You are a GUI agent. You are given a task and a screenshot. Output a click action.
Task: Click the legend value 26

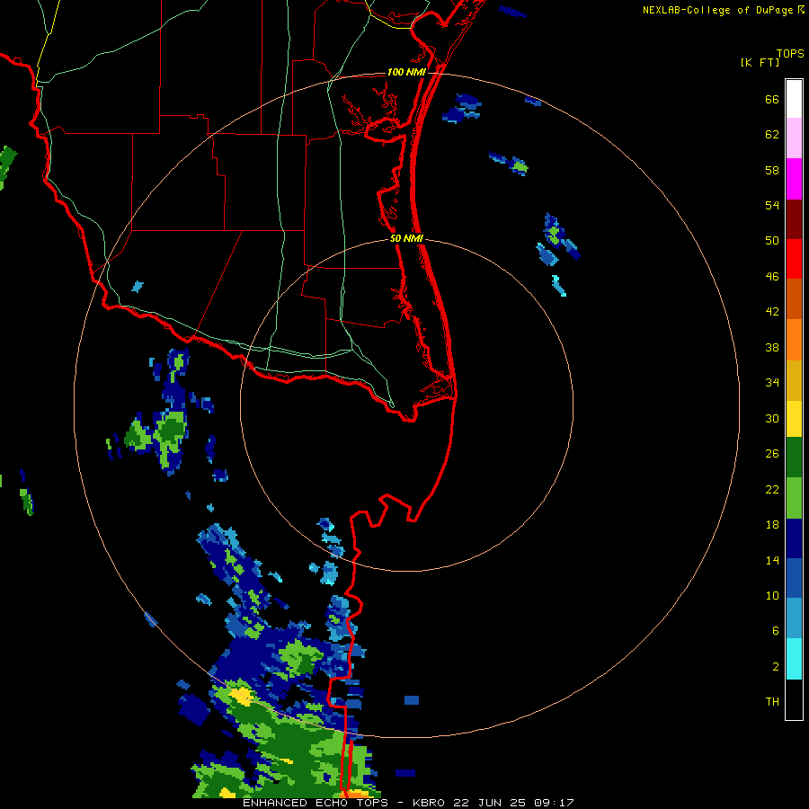(x=772, y=454)
